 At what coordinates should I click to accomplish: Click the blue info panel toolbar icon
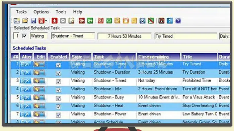coord(170,21)
